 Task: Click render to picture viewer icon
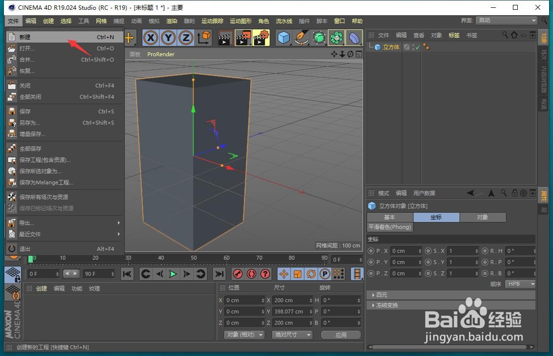point(243,38)
